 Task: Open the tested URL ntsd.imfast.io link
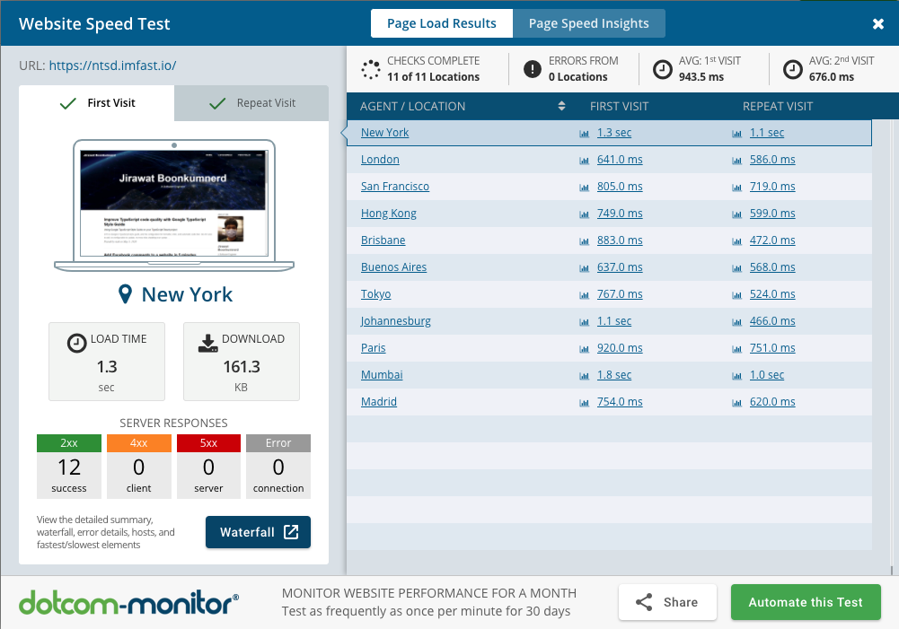click(112, 66)
